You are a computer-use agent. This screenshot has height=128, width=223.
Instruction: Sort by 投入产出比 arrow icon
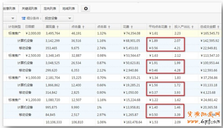(x=192, y=27)
